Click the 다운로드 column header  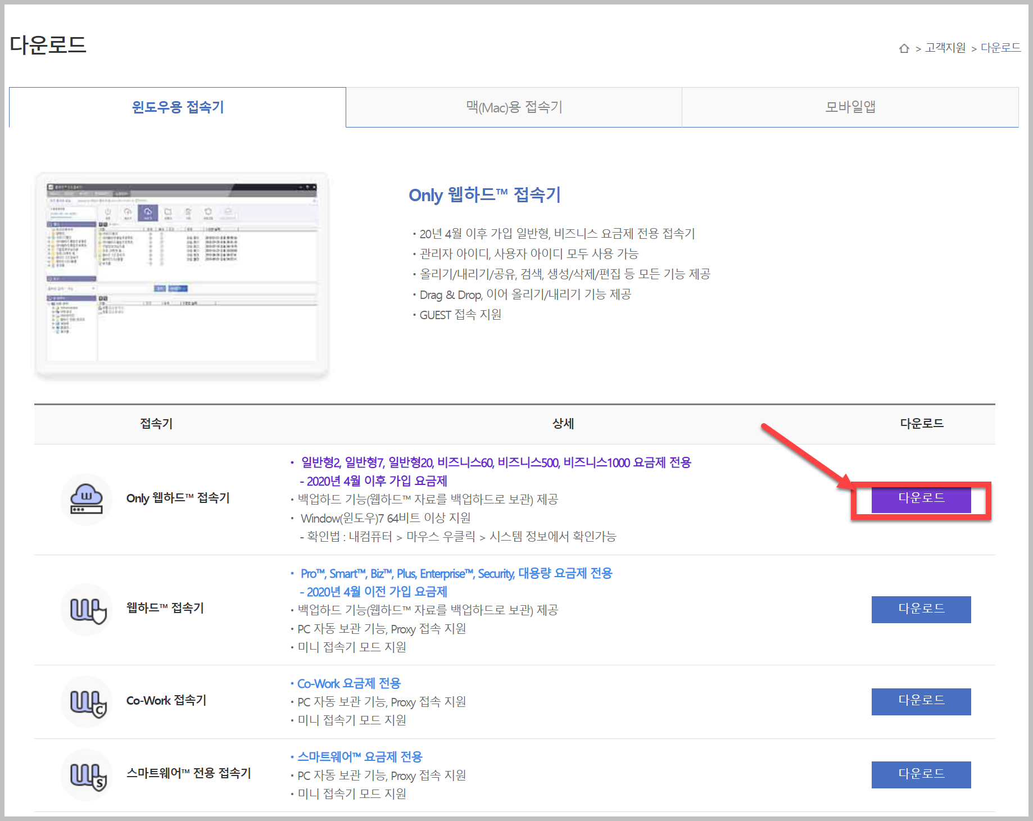pyautogui.click(x=922, y=424)
